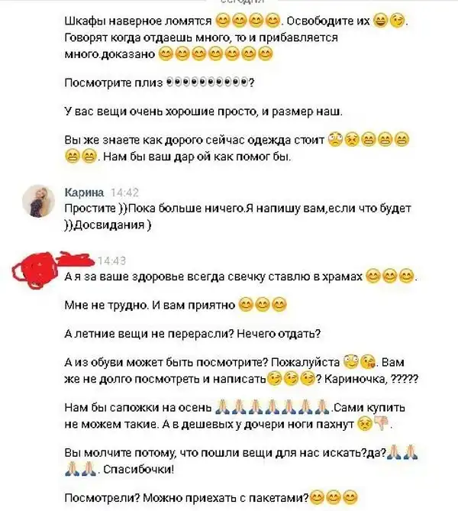Click the sender name Карина

(x=84, y=192)
